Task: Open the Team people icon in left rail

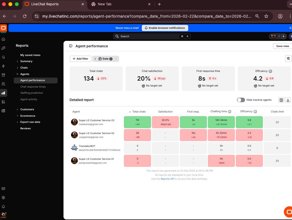Action: pos(3,84)
